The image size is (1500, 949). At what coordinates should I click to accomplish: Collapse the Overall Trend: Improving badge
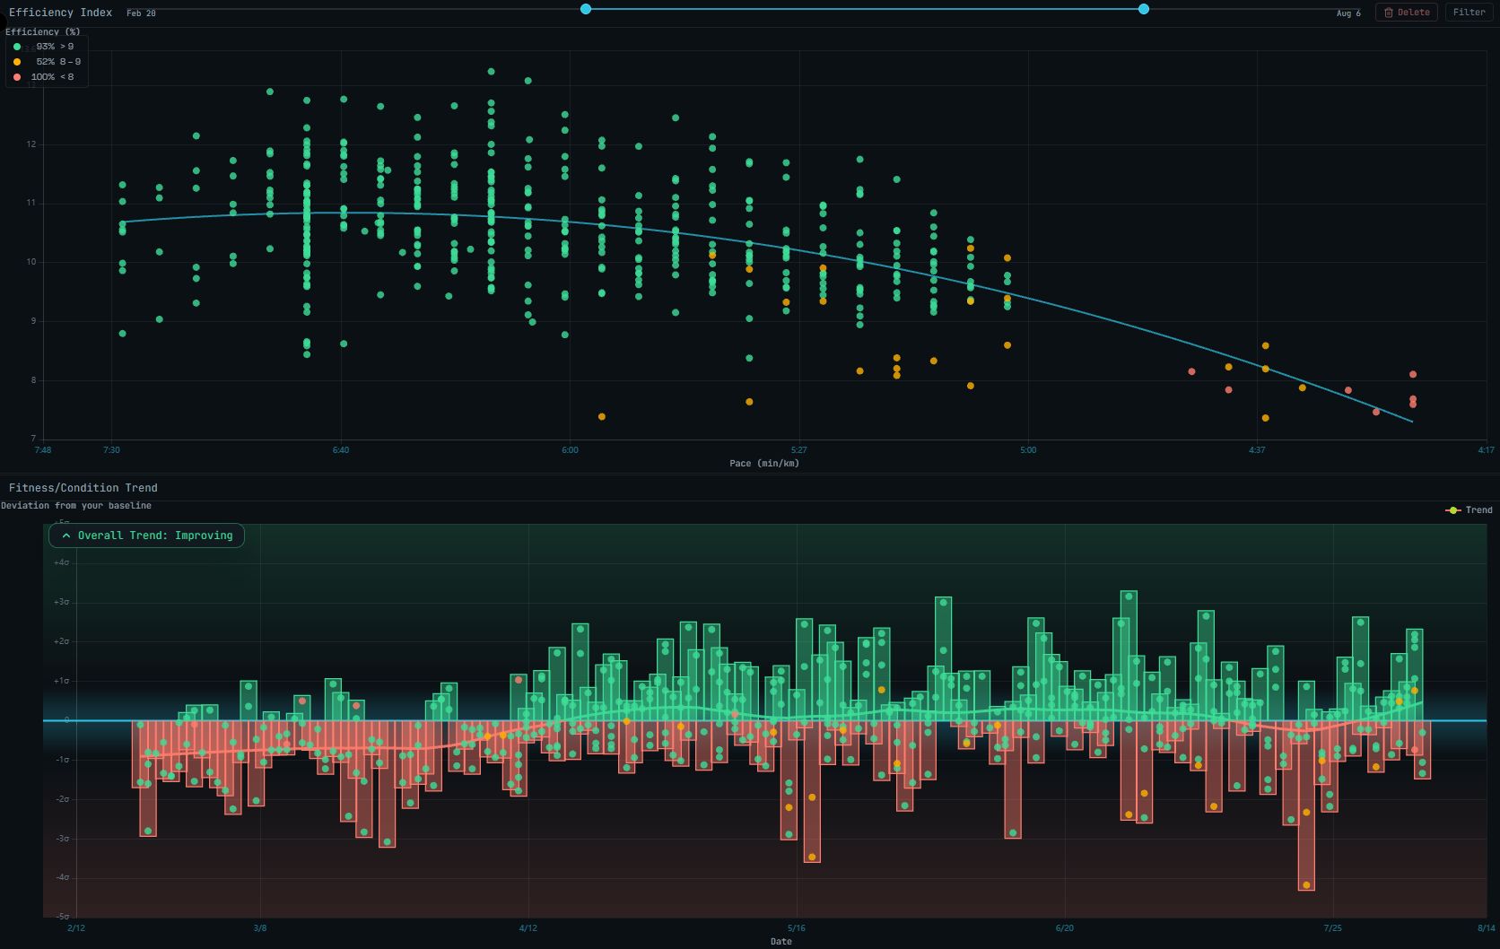point(146,535)
